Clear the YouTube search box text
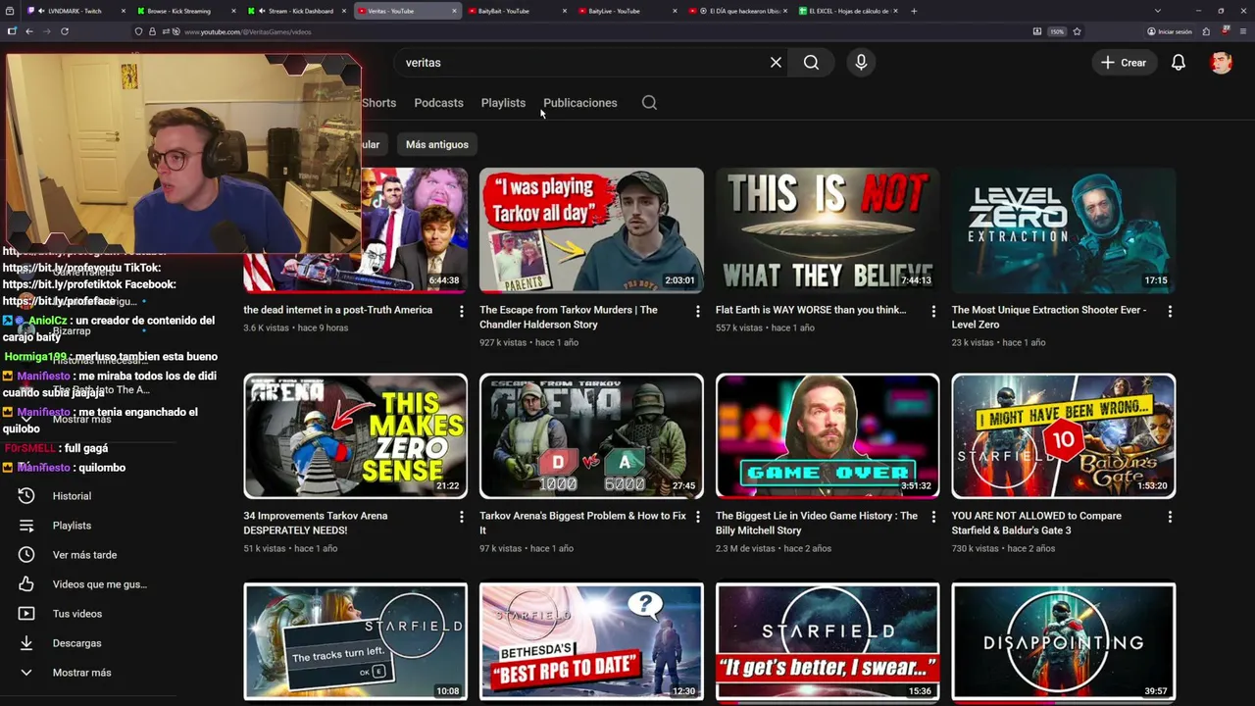This screenshot has width=1255, height=706. click(776, 62)
